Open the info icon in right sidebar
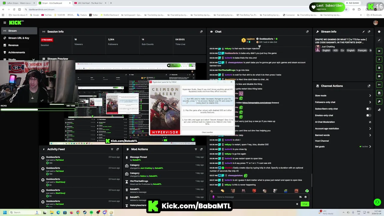The width and height of the screenshot is (384, 216). [x=379, y=31]
